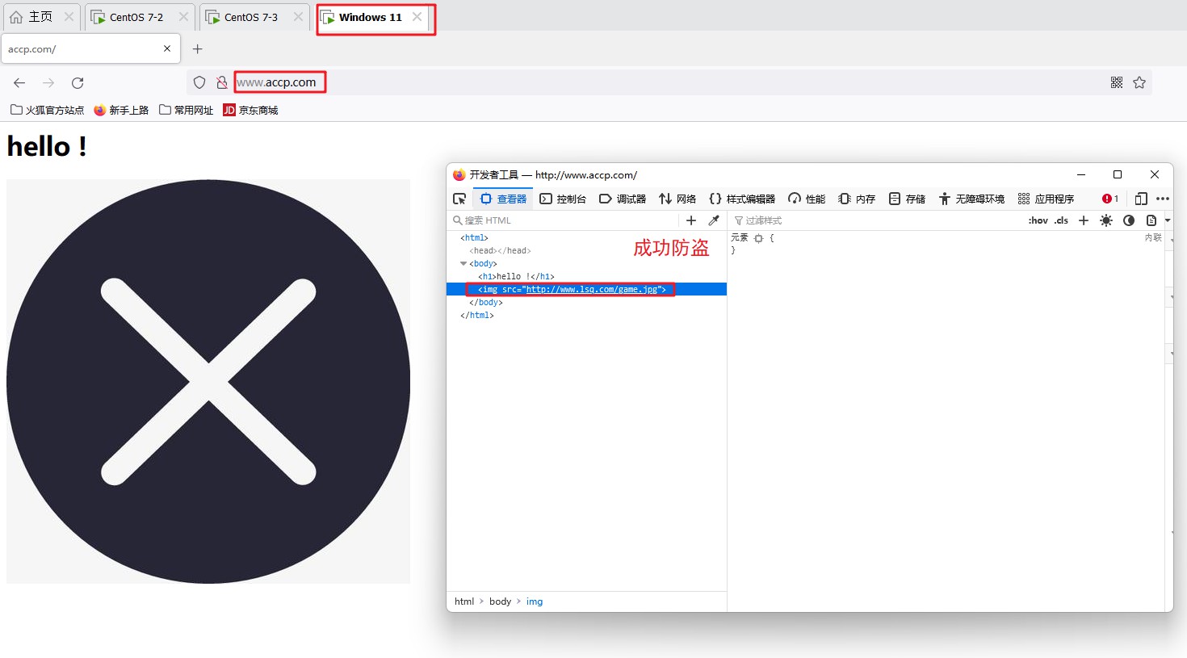1187x658 pixels.
Task: Click the broken image placeholder with X
Action: pyautogui.click(x=208, y=381)
